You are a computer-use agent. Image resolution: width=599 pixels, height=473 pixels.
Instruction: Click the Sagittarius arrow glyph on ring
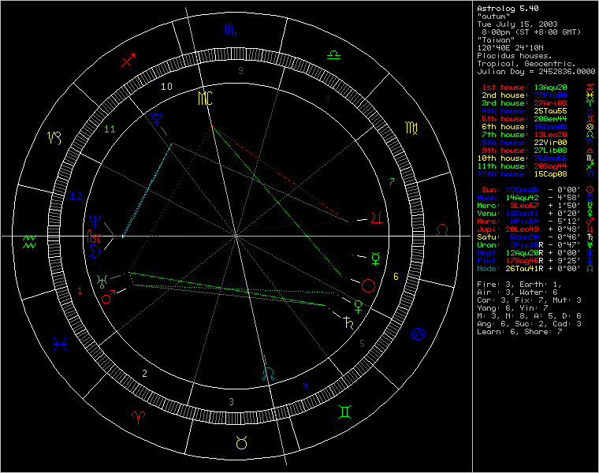click(128, 61)
